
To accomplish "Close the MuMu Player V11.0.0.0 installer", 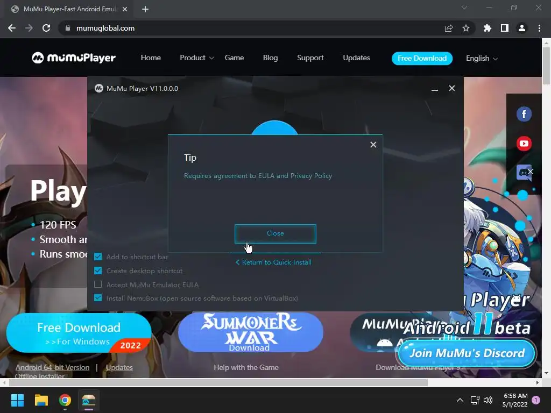I will coord(452,88).
